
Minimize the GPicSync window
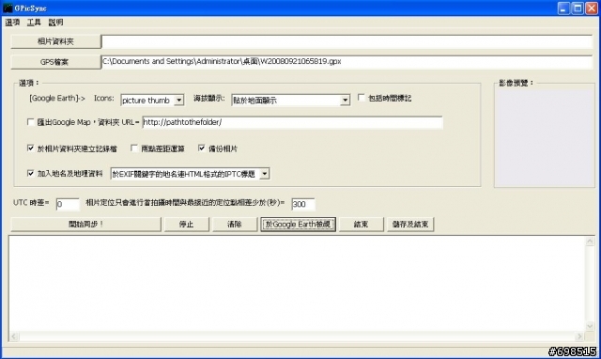click(x=563, y=8)
